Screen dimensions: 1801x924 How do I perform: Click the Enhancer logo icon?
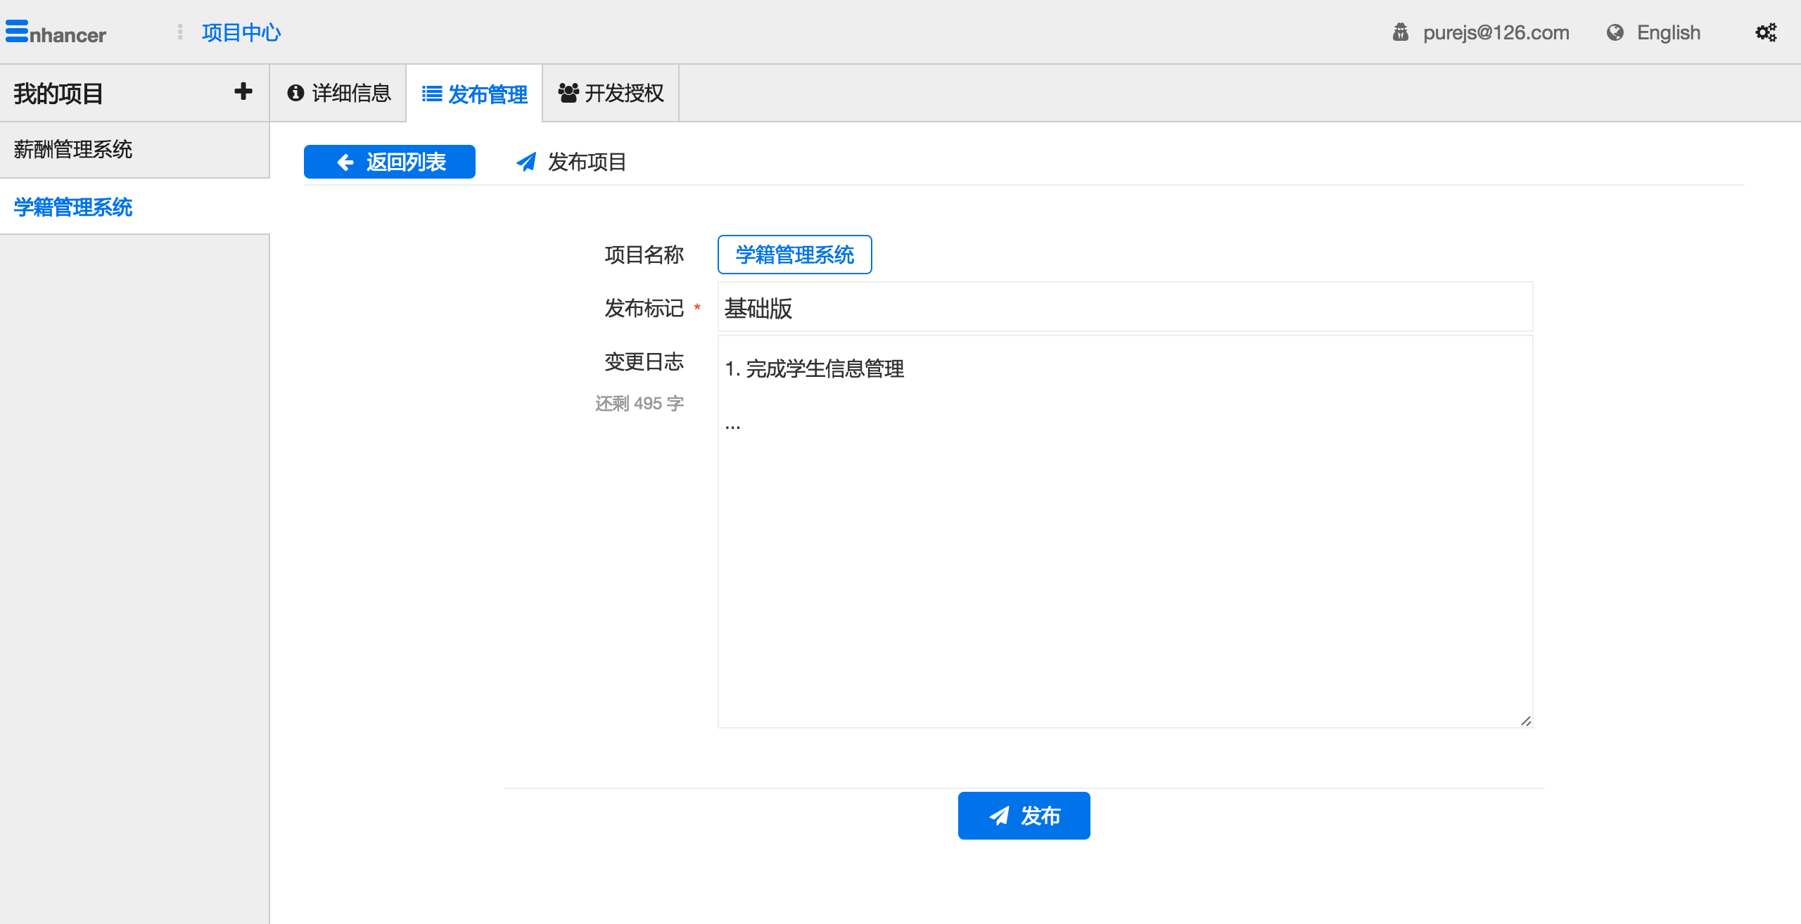(x=17, y=32)
